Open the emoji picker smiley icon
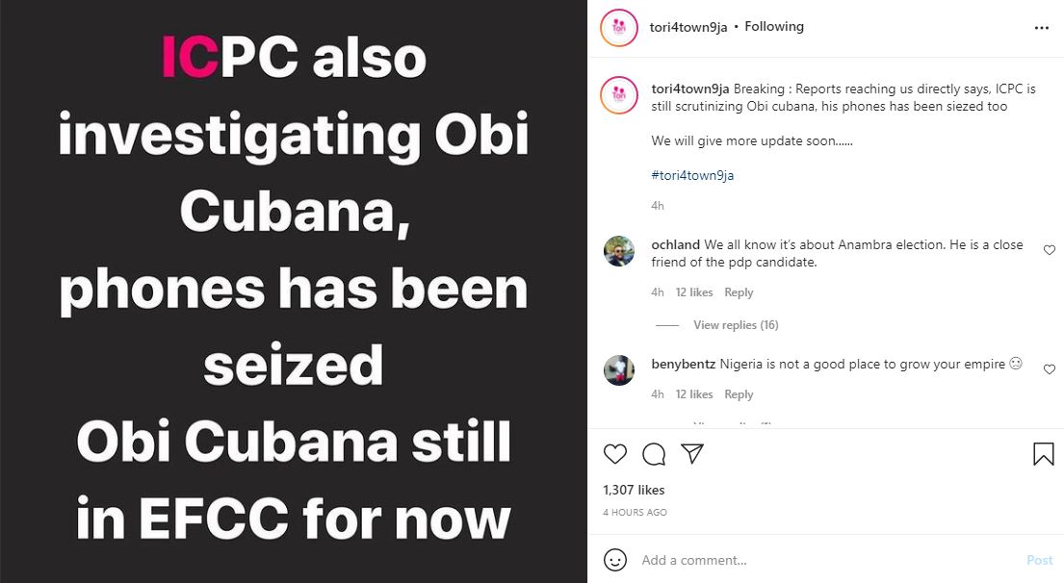1064x583 pixels. (x=615, y=560)
